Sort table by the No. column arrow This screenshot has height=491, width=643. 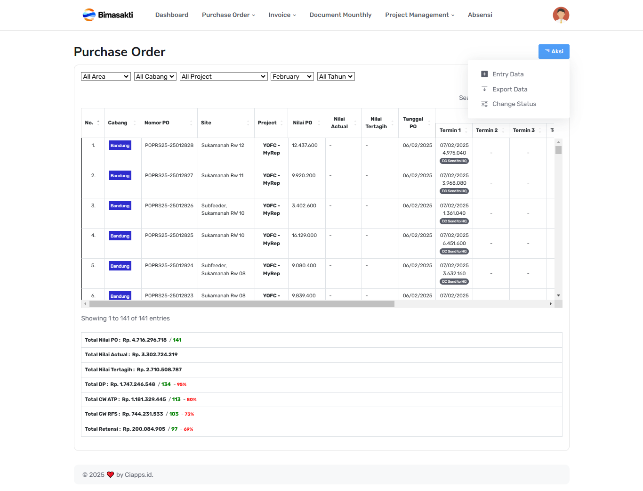pyautogui.click(x=98, y=123)
